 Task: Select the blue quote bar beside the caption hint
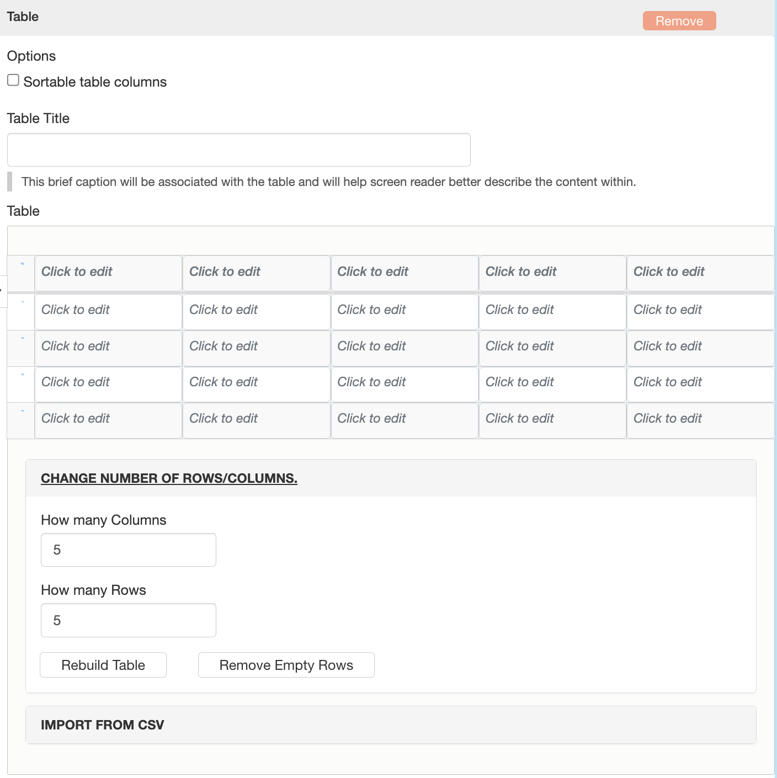click(9, 182)
